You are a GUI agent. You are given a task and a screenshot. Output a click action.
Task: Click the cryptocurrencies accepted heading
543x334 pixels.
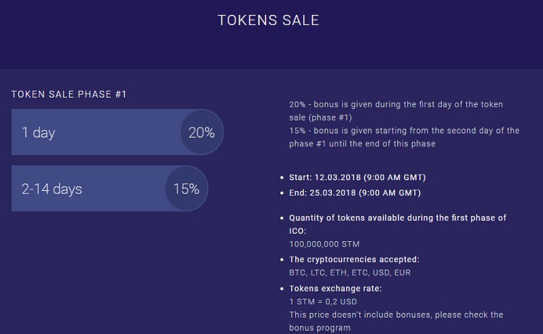(354, 259)
